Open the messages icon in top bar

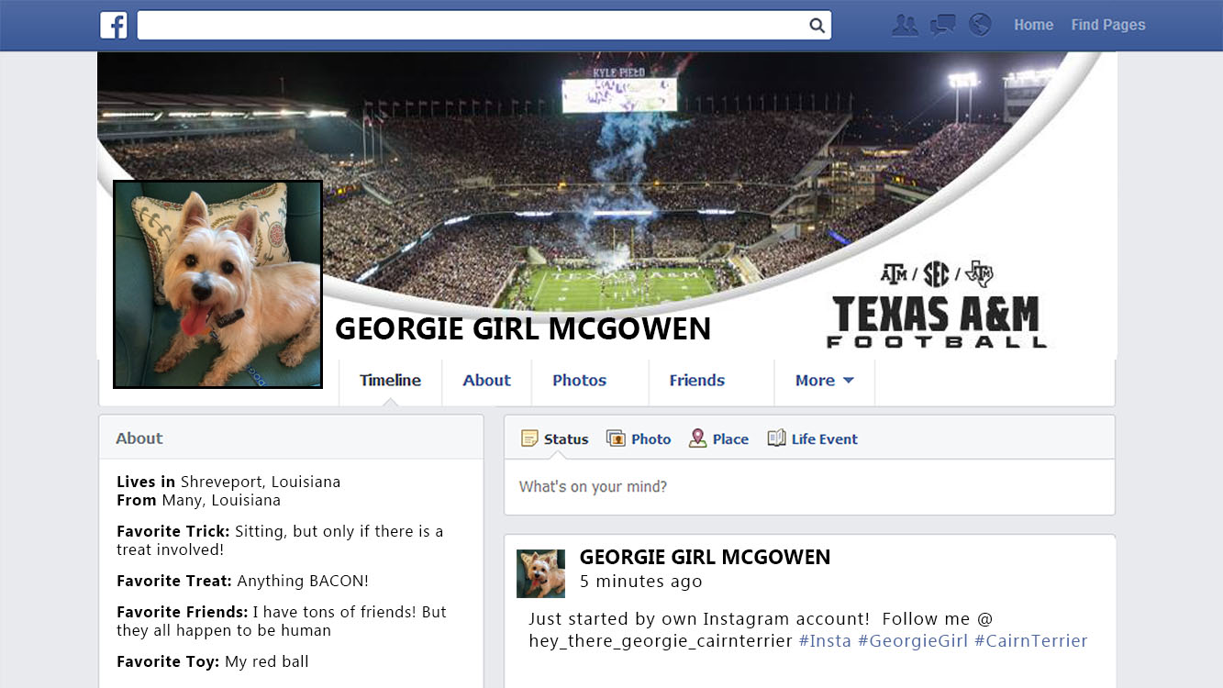tap(942, 26)
